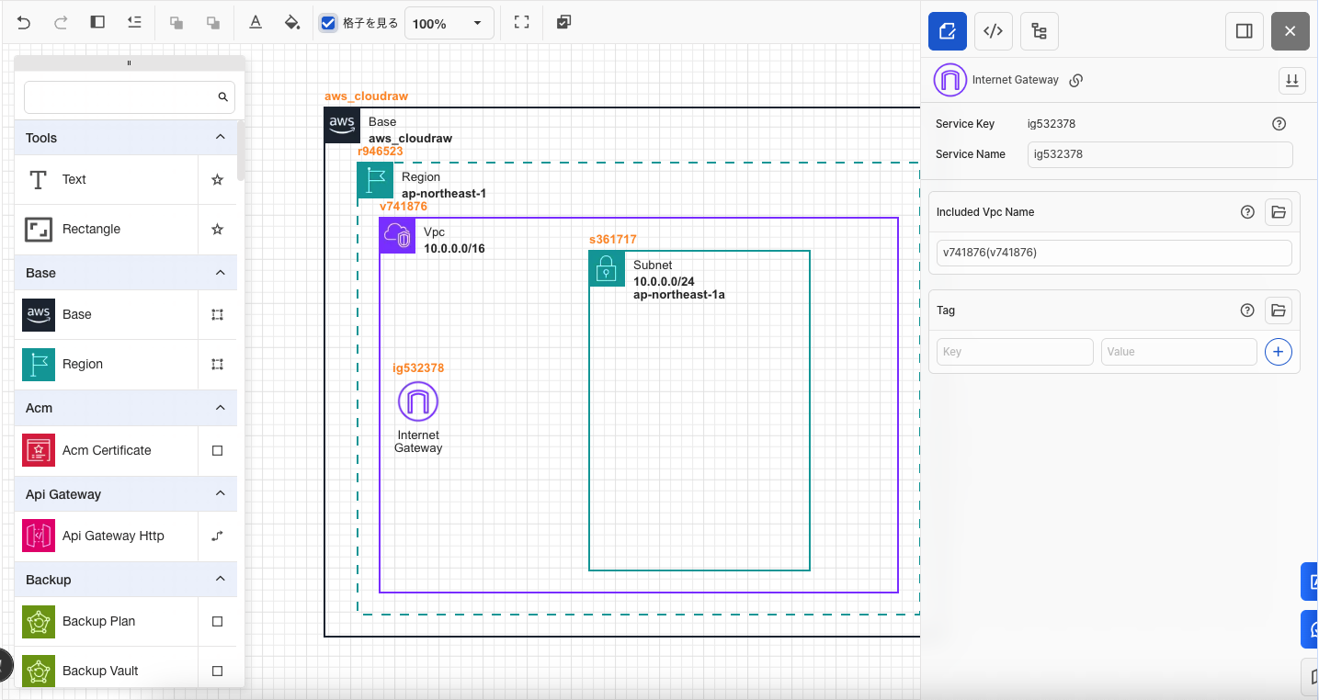Viewport: 1319px width, 700px height.
Task: Select the Region flag icon on canvas
Action: coord(375,180)
